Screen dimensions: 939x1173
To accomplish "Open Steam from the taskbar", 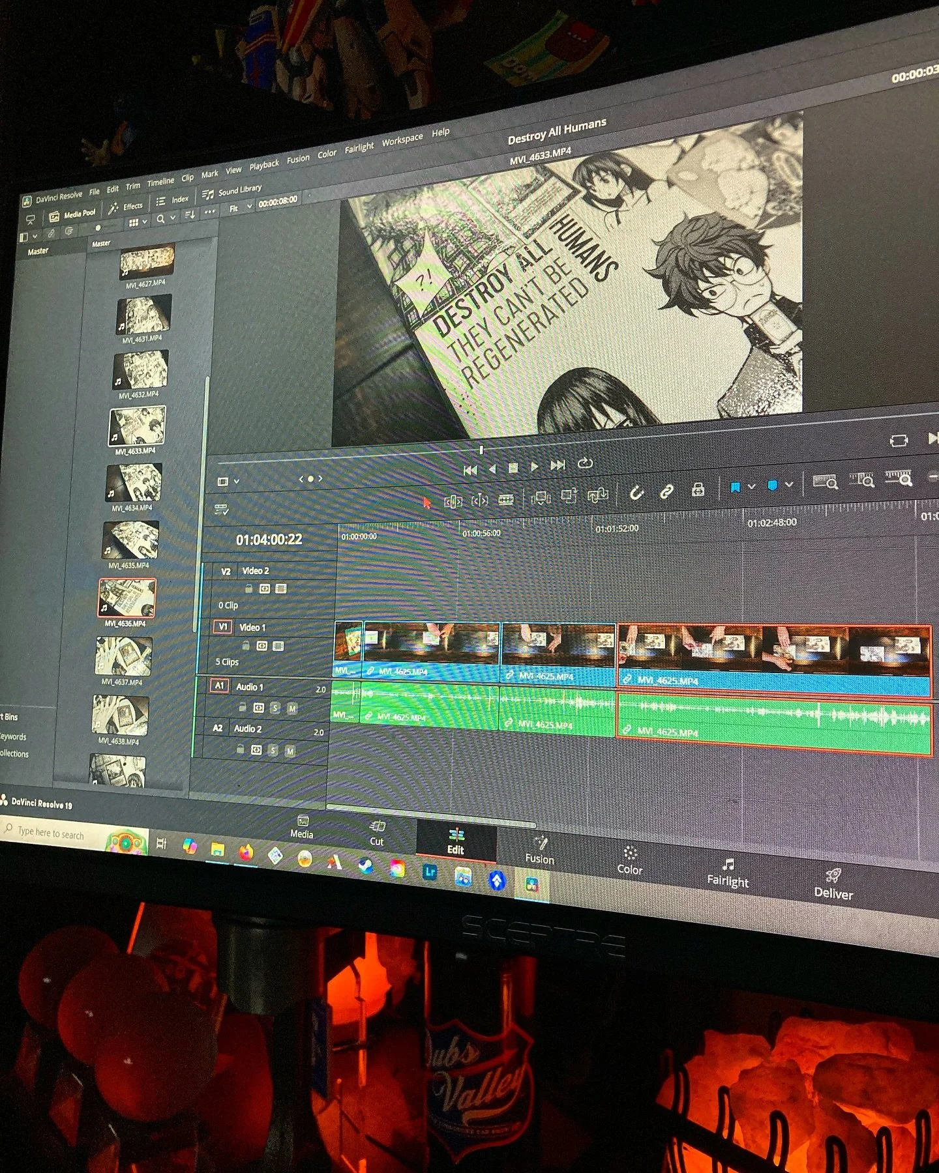I will (366, 865).
